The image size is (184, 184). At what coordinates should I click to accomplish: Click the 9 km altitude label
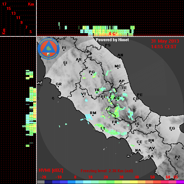[22, 22]
